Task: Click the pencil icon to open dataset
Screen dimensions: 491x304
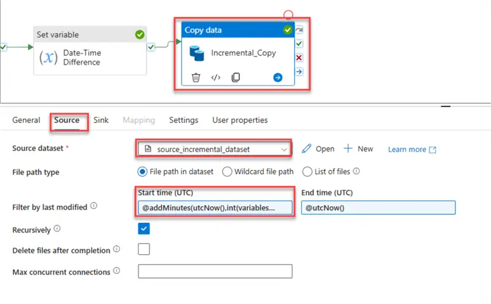Action: click(x=306, y=149)
